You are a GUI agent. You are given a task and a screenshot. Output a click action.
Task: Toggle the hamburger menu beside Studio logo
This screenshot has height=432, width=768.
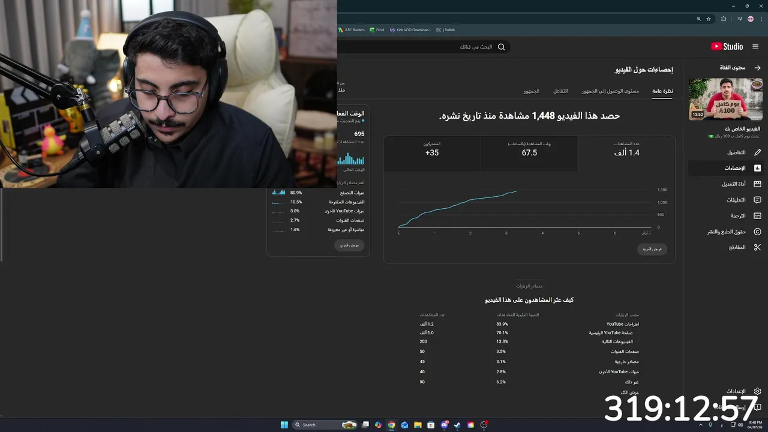[755, 46]
